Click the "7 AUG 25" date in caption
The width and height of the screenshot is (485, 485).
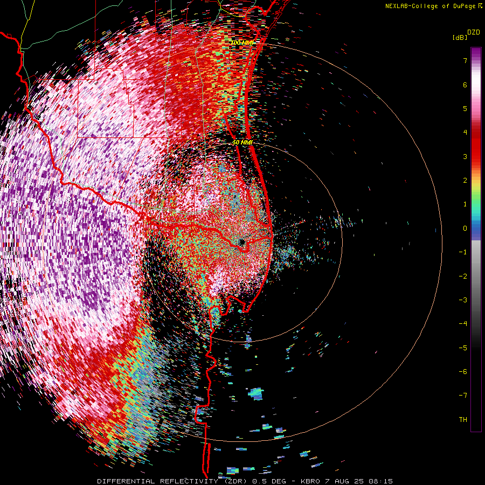344,481
